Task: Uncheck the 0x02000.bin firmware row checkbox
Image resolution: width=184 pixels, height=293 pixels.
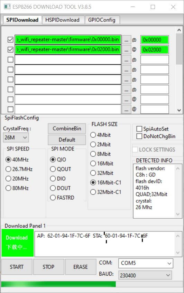Action: [10, 49]
